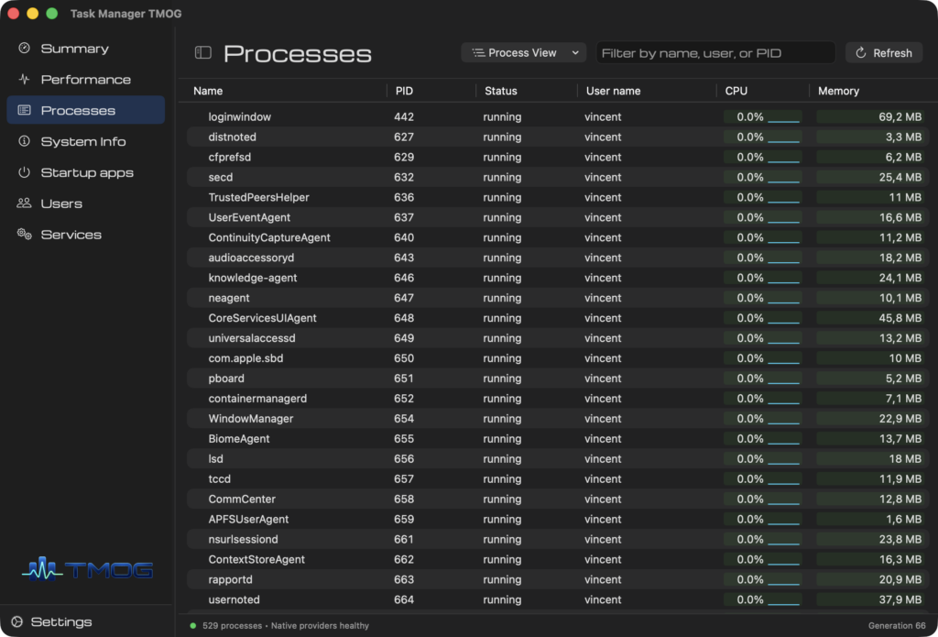Sort by the Memory column header
Viewport: 938px width, 637px height.
click(838, 91)
